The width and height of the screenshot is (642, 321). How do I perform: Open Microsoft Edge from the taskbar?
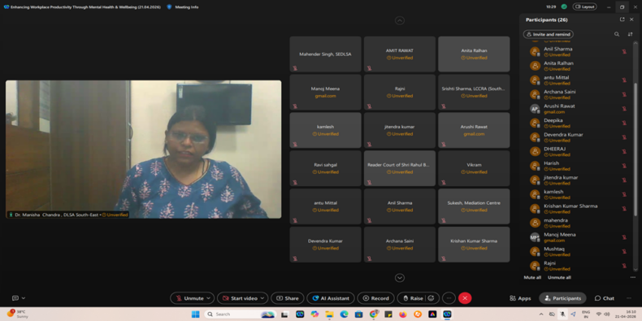tap(345, 314)
